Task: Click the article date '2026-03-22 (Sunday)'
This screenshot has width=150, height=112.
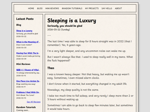Action: 59,30
